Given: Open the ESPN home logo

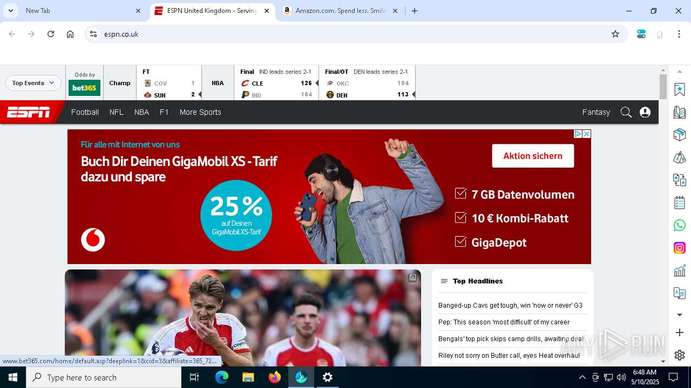Looking at the screenshot, I should pyautogui.click(x=29, y=112).
